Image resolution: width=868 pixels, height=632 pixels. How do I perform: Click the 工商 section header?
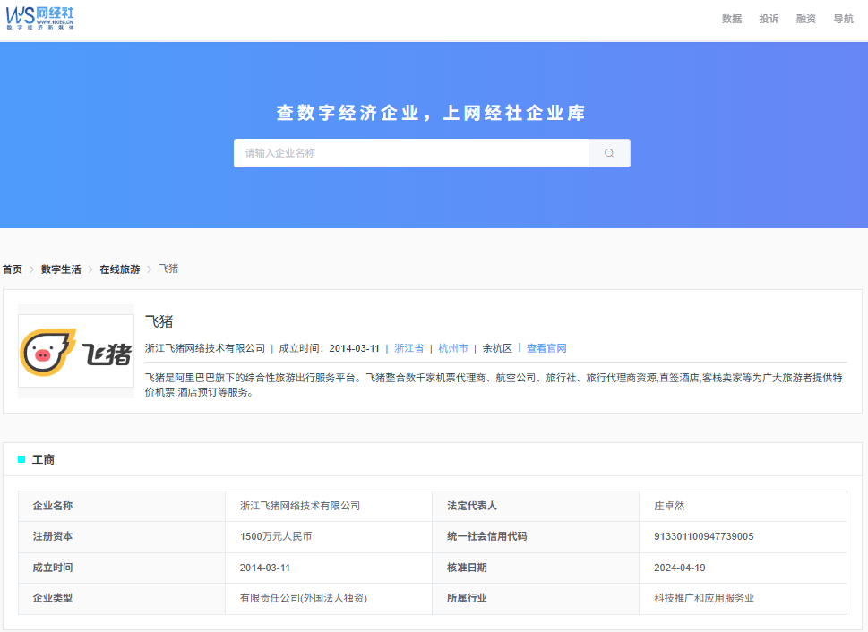tap(43, 459)
